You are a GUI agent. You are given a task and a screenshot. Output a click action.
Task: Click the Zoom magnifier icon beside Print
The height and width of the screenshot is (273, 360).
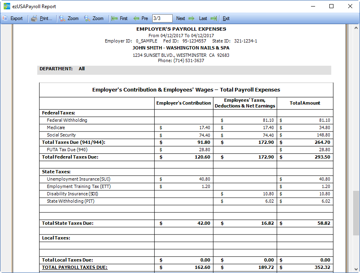[62, 18]
